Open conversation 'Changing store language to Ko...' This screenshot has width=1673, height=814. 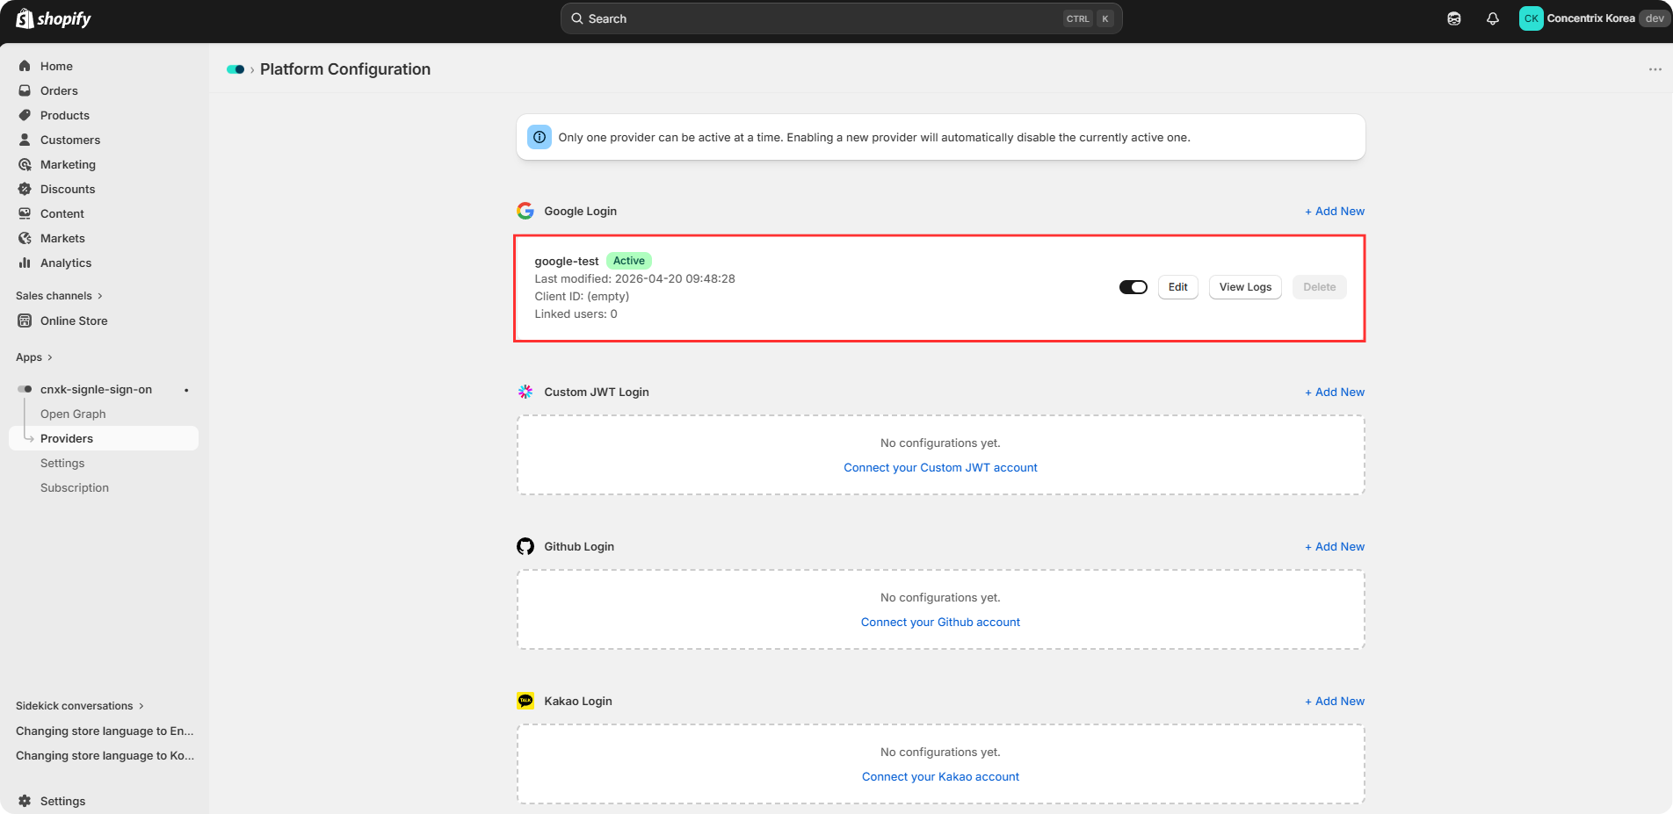105,755
